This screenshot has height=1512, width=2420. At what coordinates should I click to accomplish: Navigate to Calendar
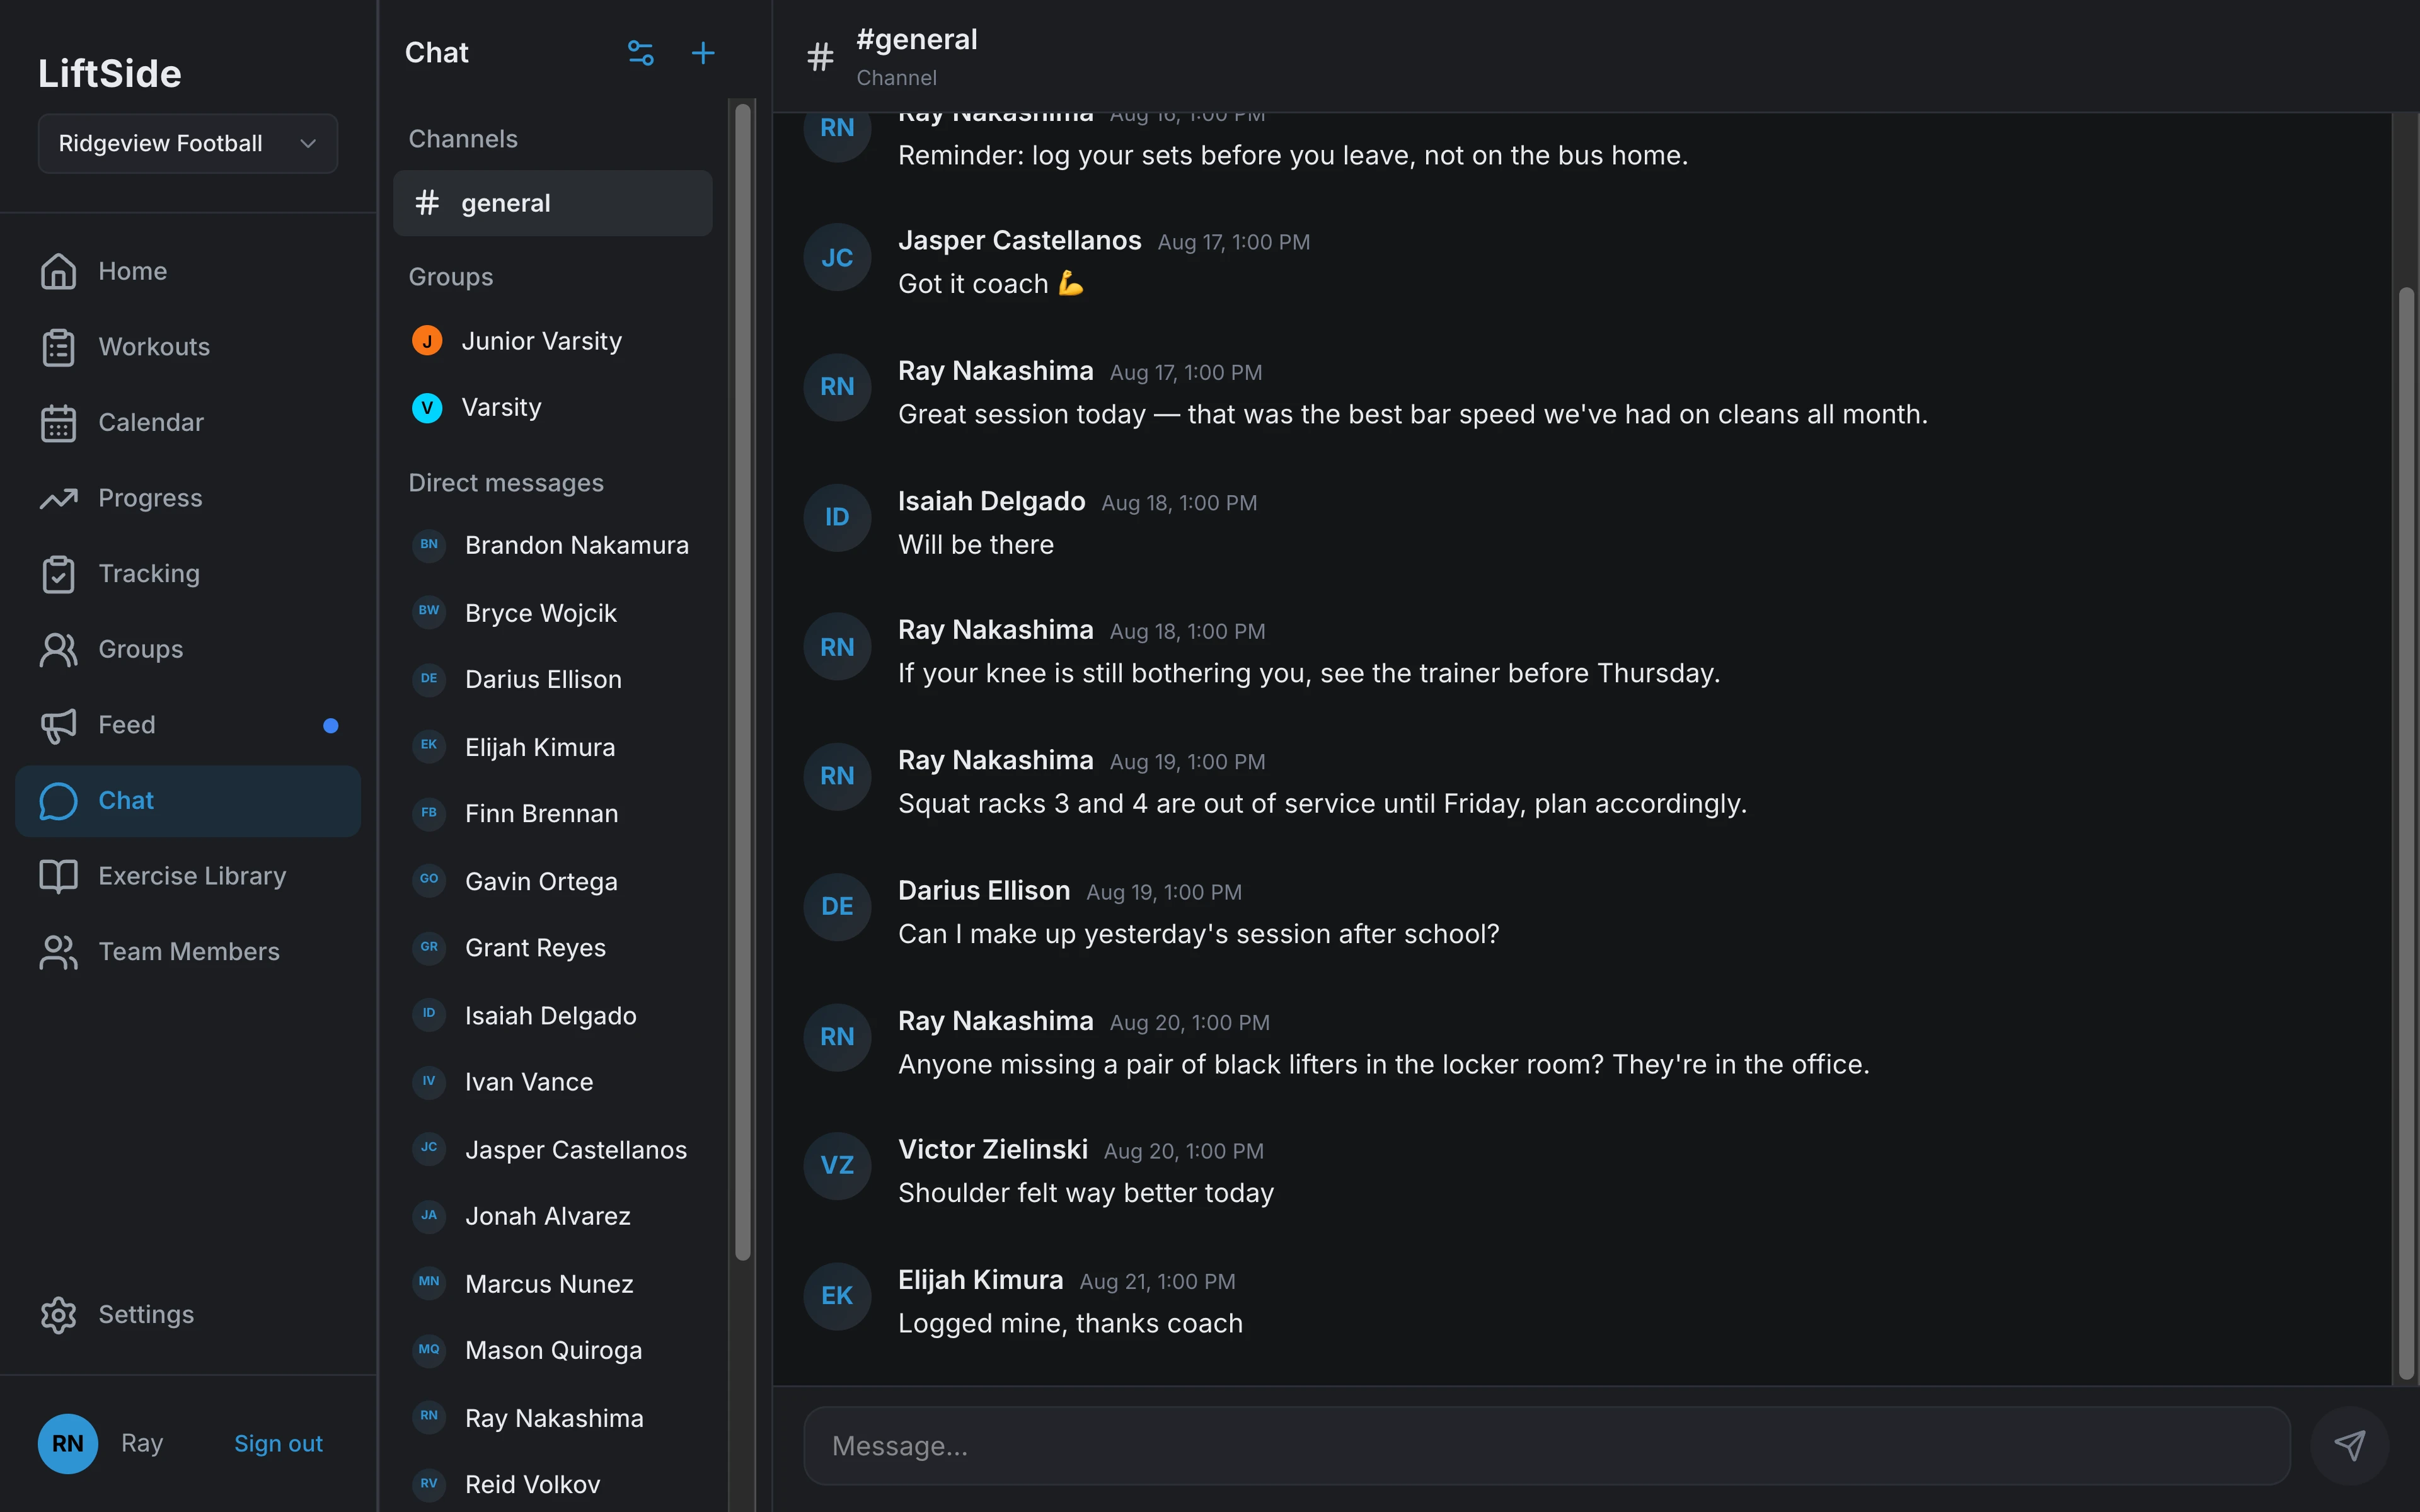188,423
